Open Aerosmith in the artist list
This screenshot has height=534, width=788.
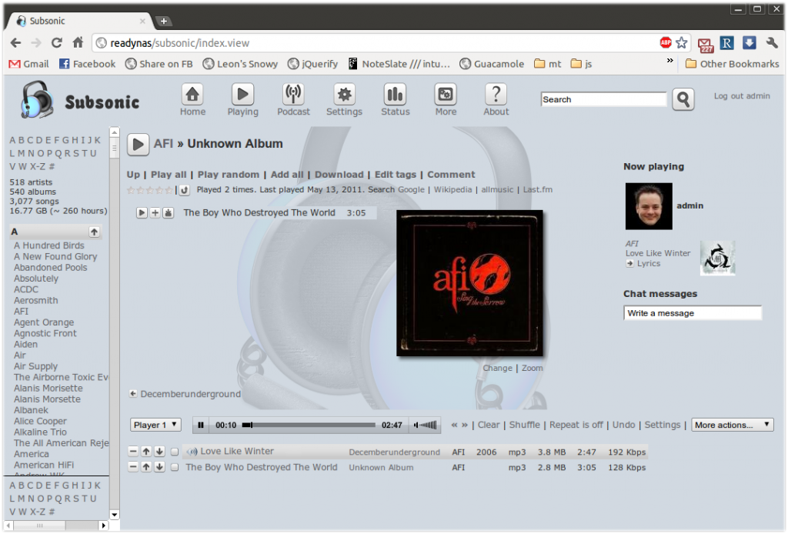coord(35,300)
